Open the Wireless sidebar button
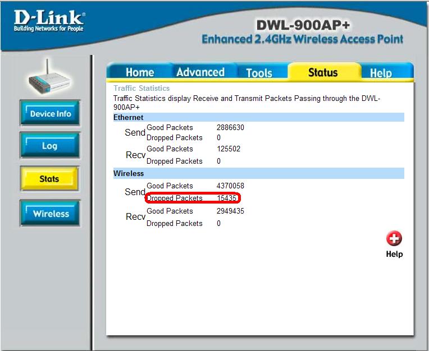The width and height of the screenshot is (429, 351). [50, 213]
